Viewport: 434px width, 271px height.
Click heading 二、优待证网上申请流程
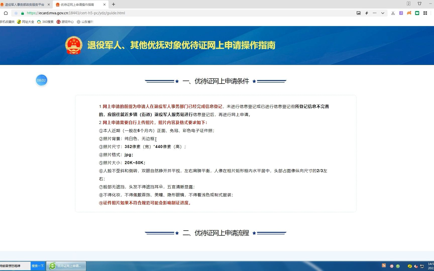coord(216,233)
